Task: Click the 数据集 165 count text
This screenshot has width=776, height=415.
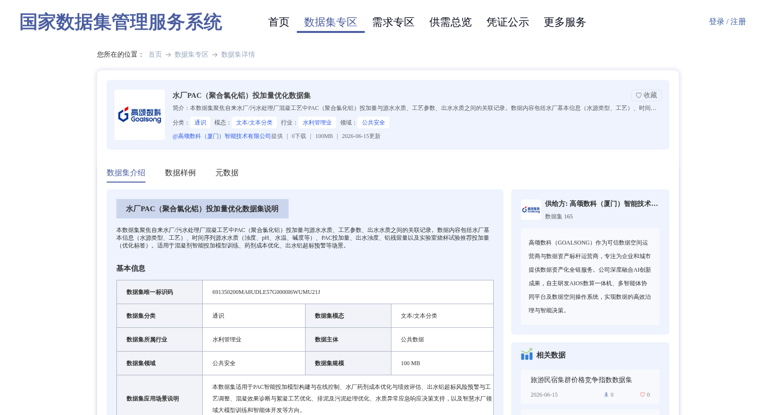Action: click(x=559, y=216)
